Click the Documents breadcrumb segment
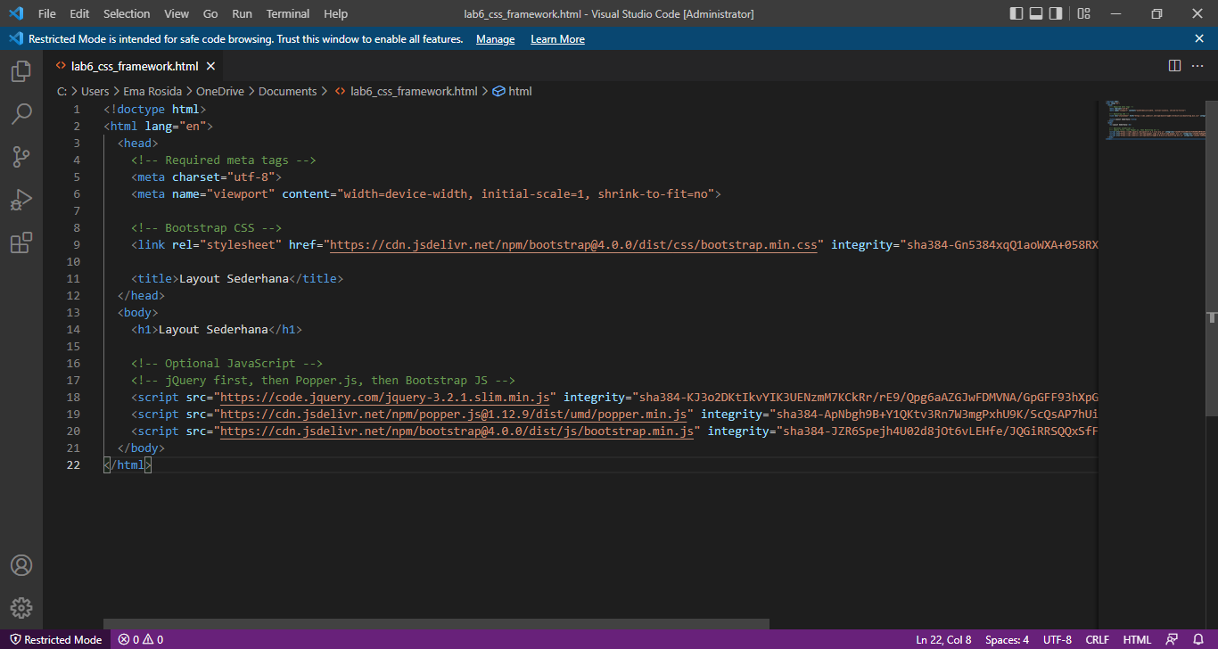 coord(287,91)
